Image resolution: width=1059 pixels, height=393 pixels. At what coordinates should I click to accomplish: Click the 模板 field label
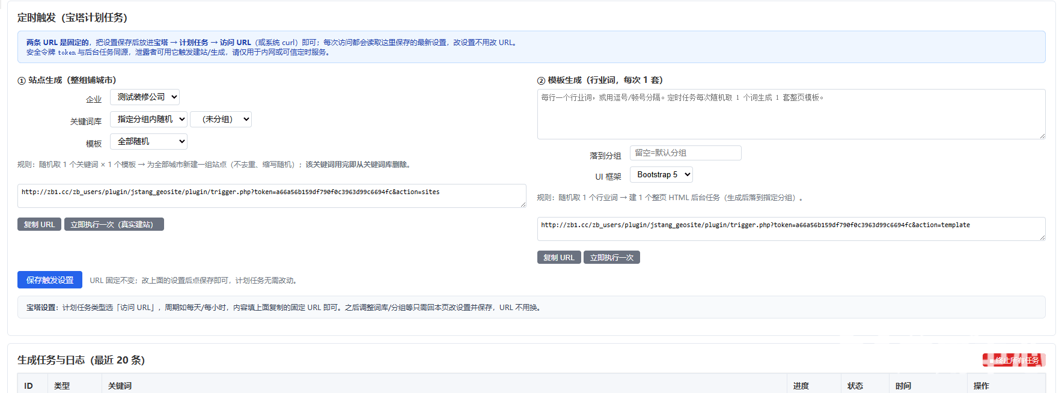(x=94, y=144)
